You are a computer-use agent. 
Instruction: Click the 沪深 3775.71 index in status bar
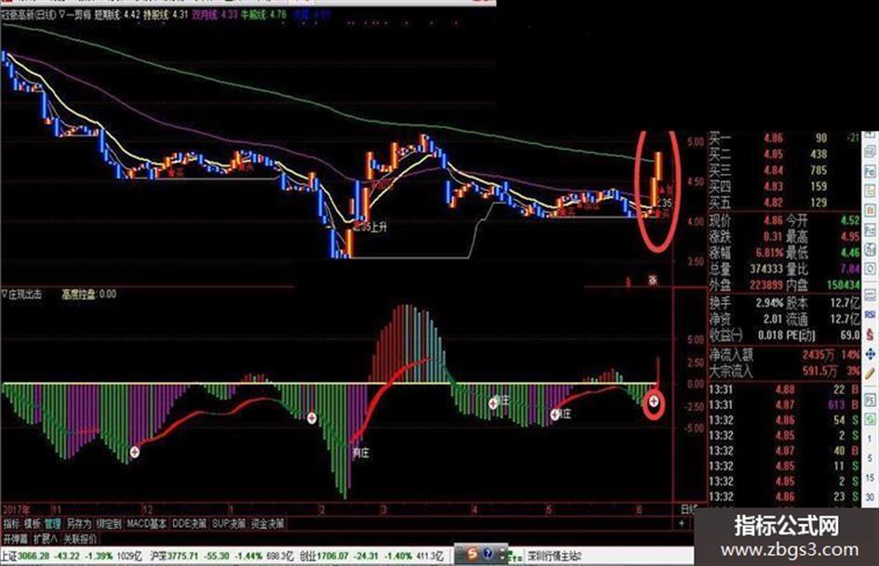[174, 556]
